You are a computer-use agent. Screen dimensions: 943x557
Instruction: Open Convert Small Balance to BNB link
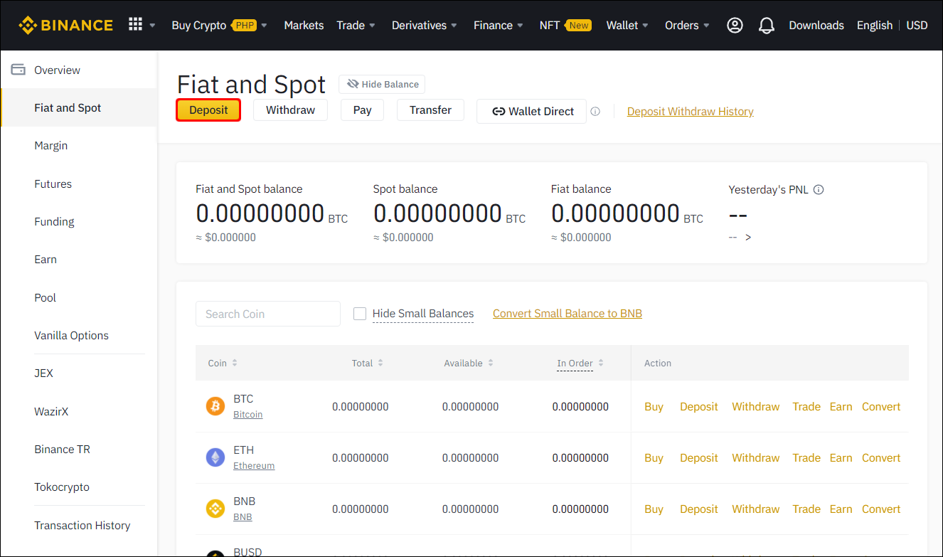567,313
